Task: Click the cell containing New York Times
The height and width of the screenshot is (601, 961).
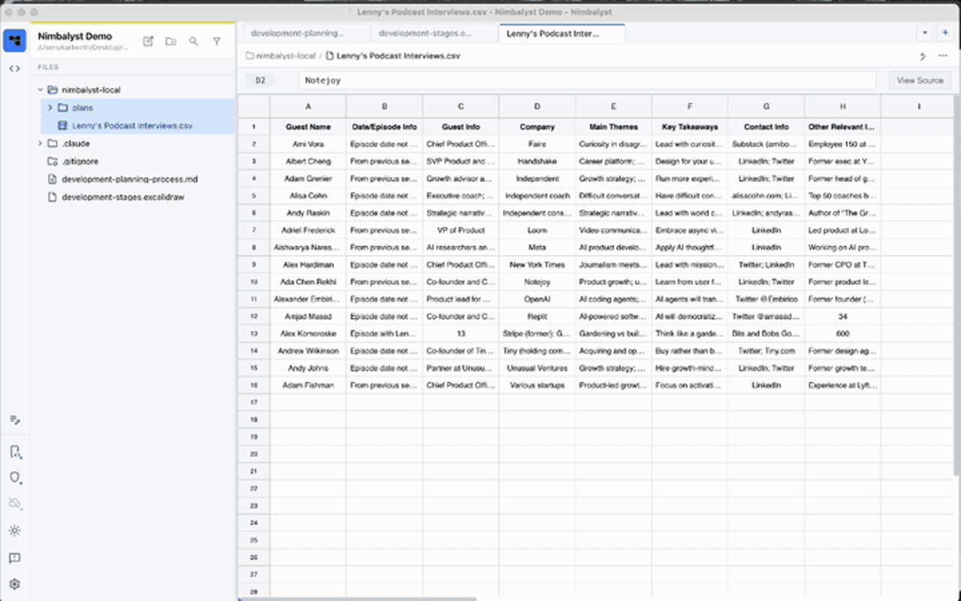Action: tap(537, 264)
